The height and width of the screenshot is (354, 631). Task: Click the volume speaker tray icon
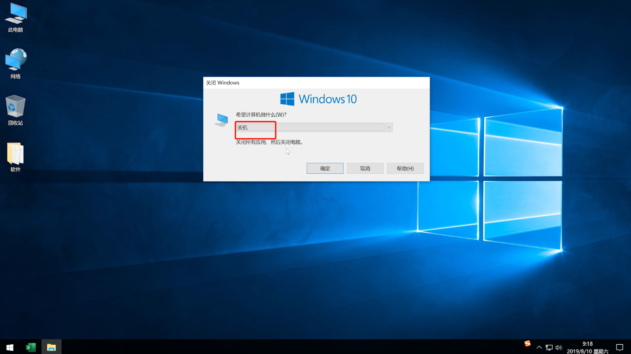pos(559,347)
